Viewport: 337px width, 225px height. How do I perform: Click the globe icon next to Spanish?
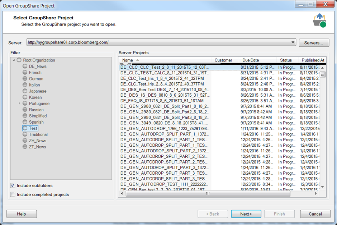25,122
